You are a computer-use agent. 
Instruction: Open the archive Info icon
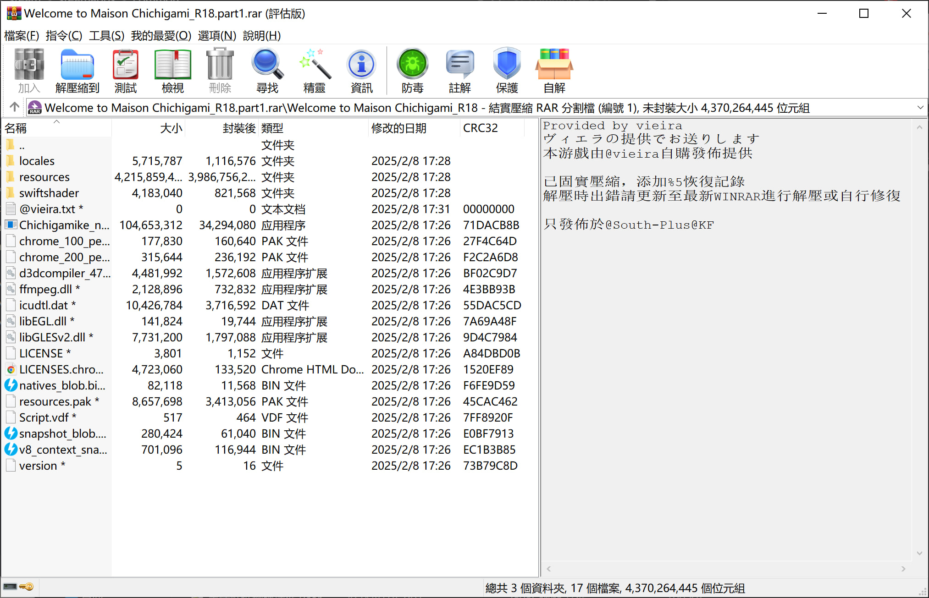(361, 70)
